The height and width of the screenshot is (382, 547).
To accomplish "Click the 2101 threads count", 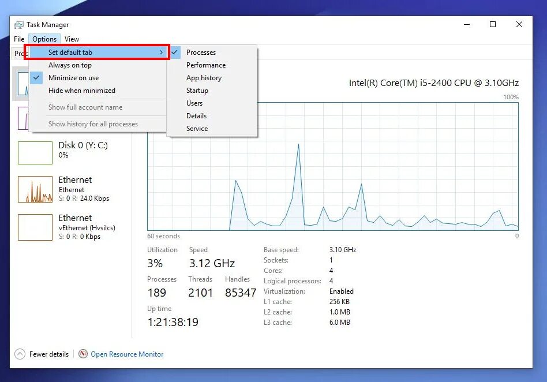I will (x=201, y=293).
